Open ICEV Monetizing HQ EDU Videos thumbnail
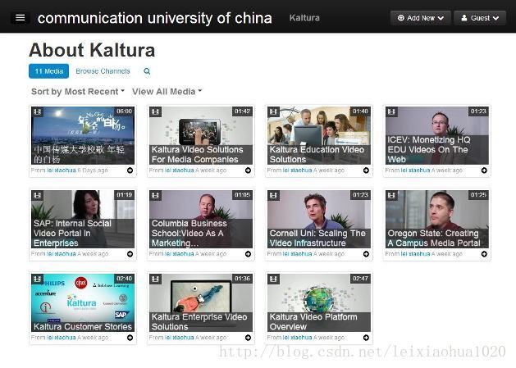Screen dimensions: 516x368 point(437,135)
